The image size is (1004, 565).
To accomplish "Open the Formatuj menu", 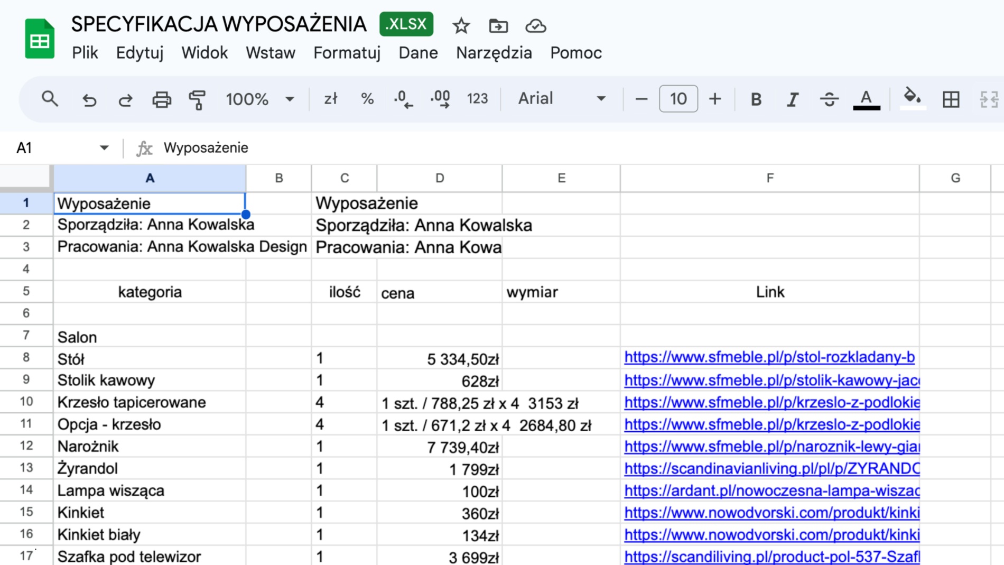I will [347, 53].
